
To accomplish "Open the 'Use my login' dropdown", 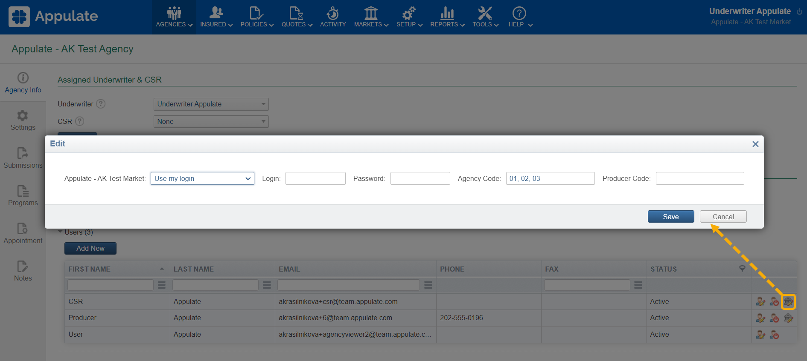I will [x=202, y=178].
